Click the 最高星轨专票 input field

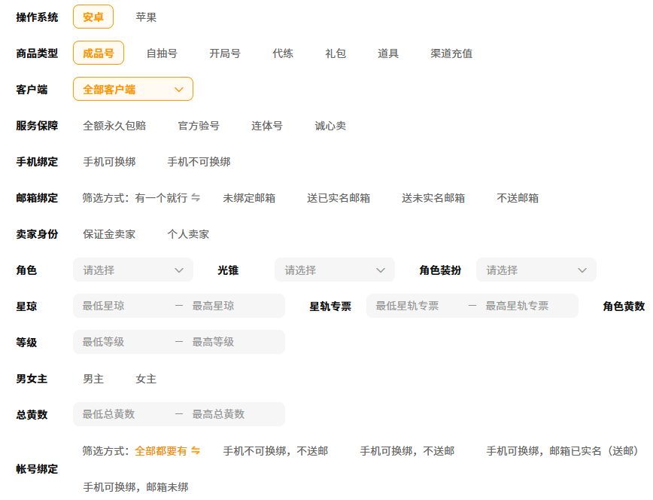tap(525, 306)
